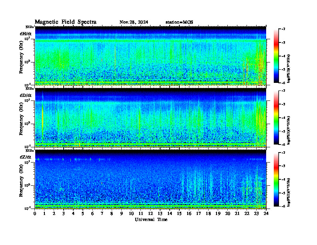317x245 pixels.
Task: Click the -2 tick on dH/dt color scale
Action: [283, 29]
